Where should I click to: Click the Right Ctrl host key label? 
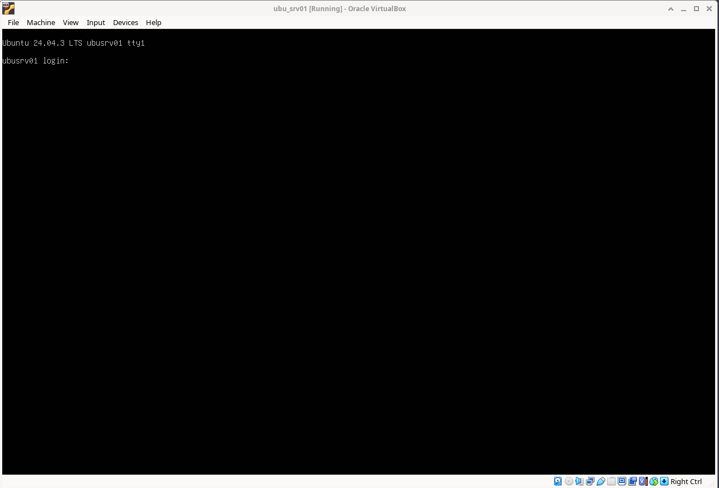[x=686, y=481]
